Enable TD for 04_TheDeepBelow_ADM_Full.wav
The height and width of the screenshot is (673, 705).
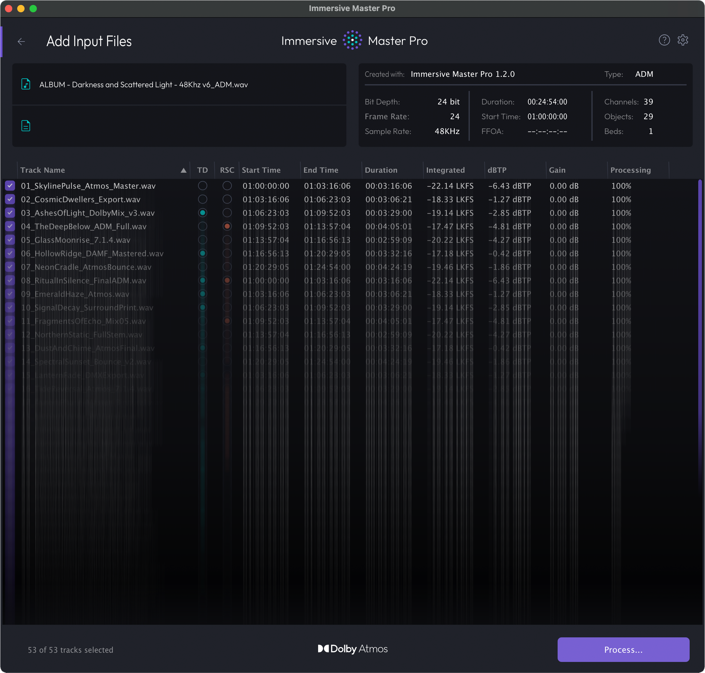203,226
